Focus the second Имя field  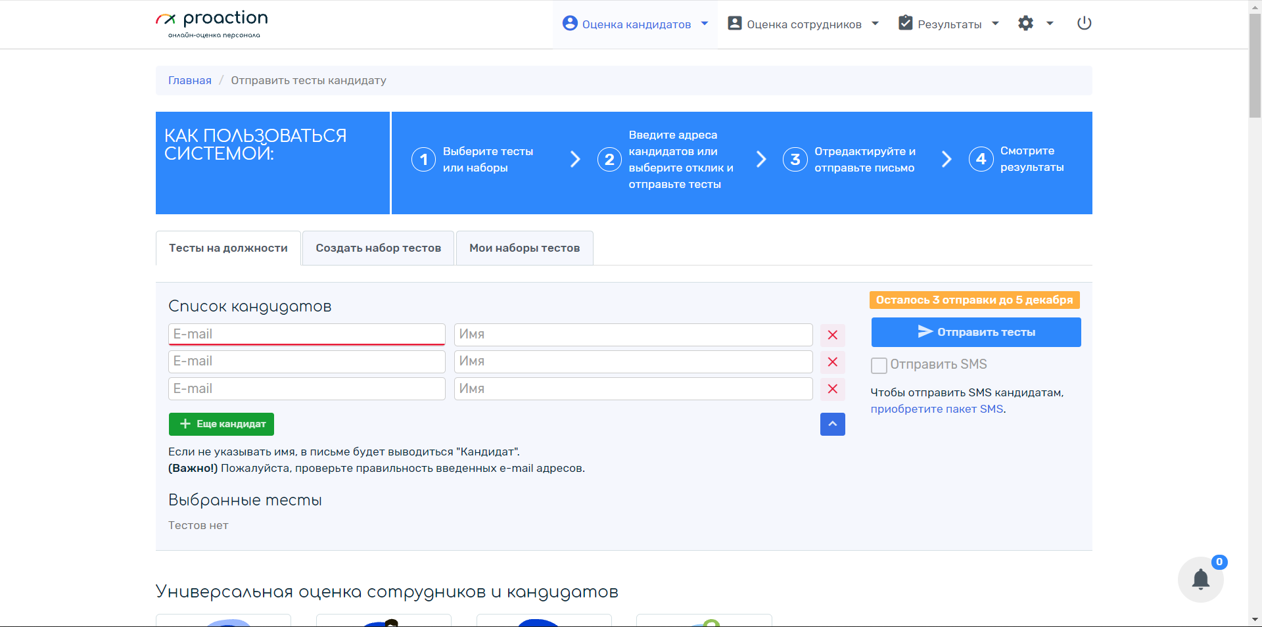pos(634,361)
